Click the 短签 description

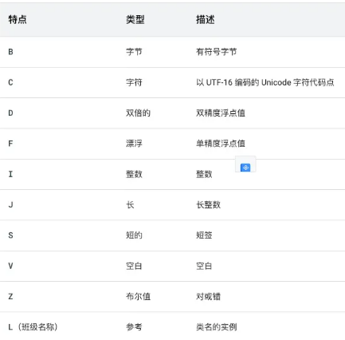click(204, 235)
